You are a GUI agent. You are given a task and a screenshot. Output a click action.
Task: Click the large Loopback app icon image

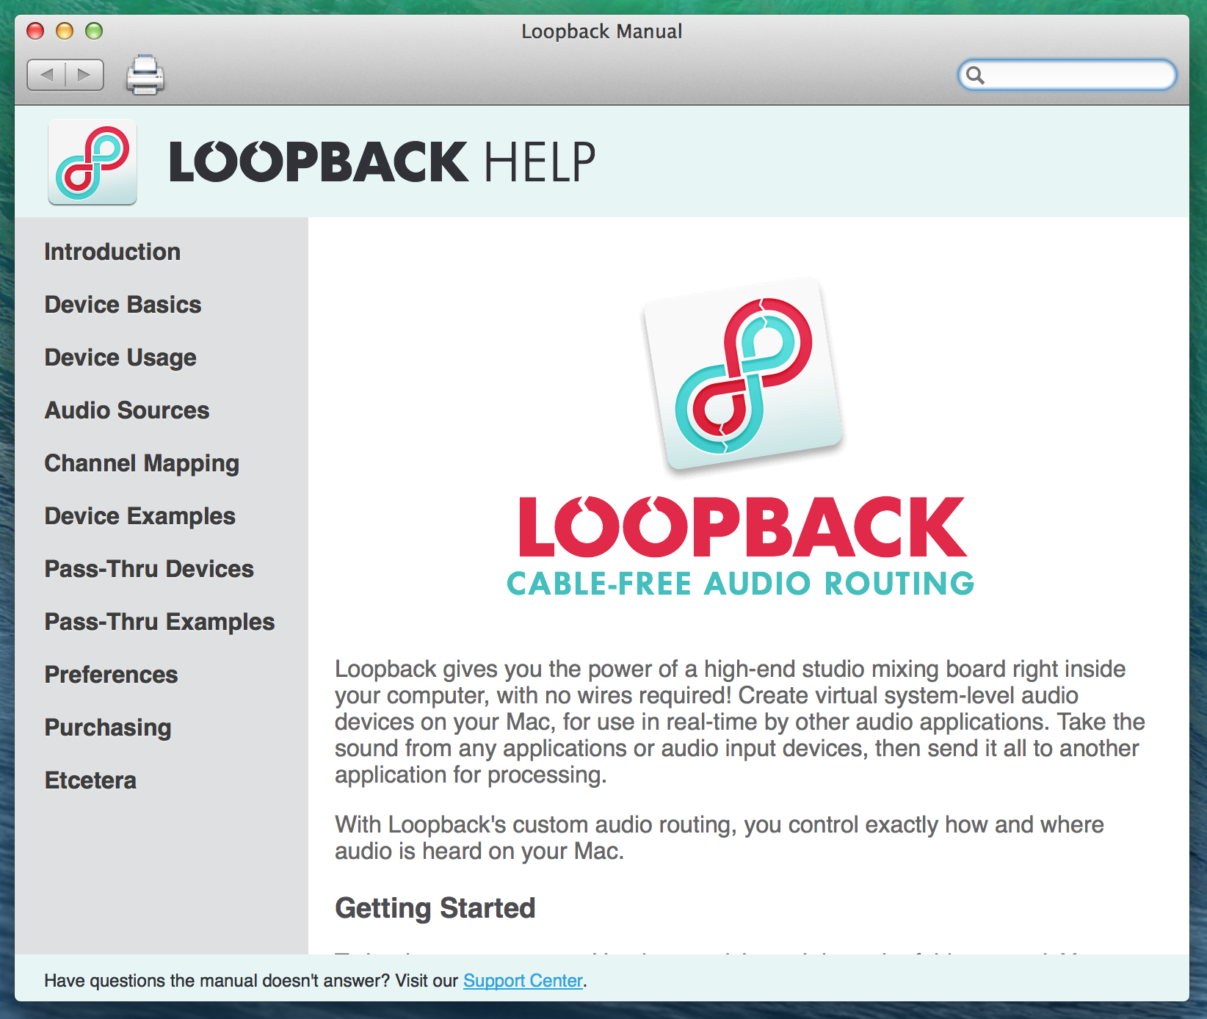pos(743,374)
